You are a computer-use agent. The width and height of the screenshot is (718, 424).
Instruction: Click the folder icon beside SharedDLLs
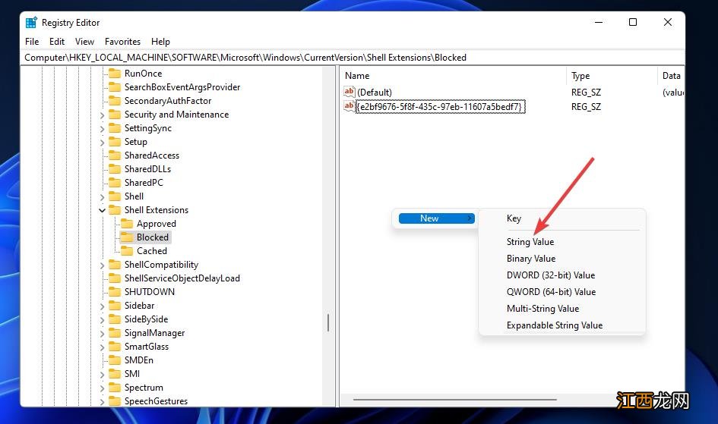115,169
